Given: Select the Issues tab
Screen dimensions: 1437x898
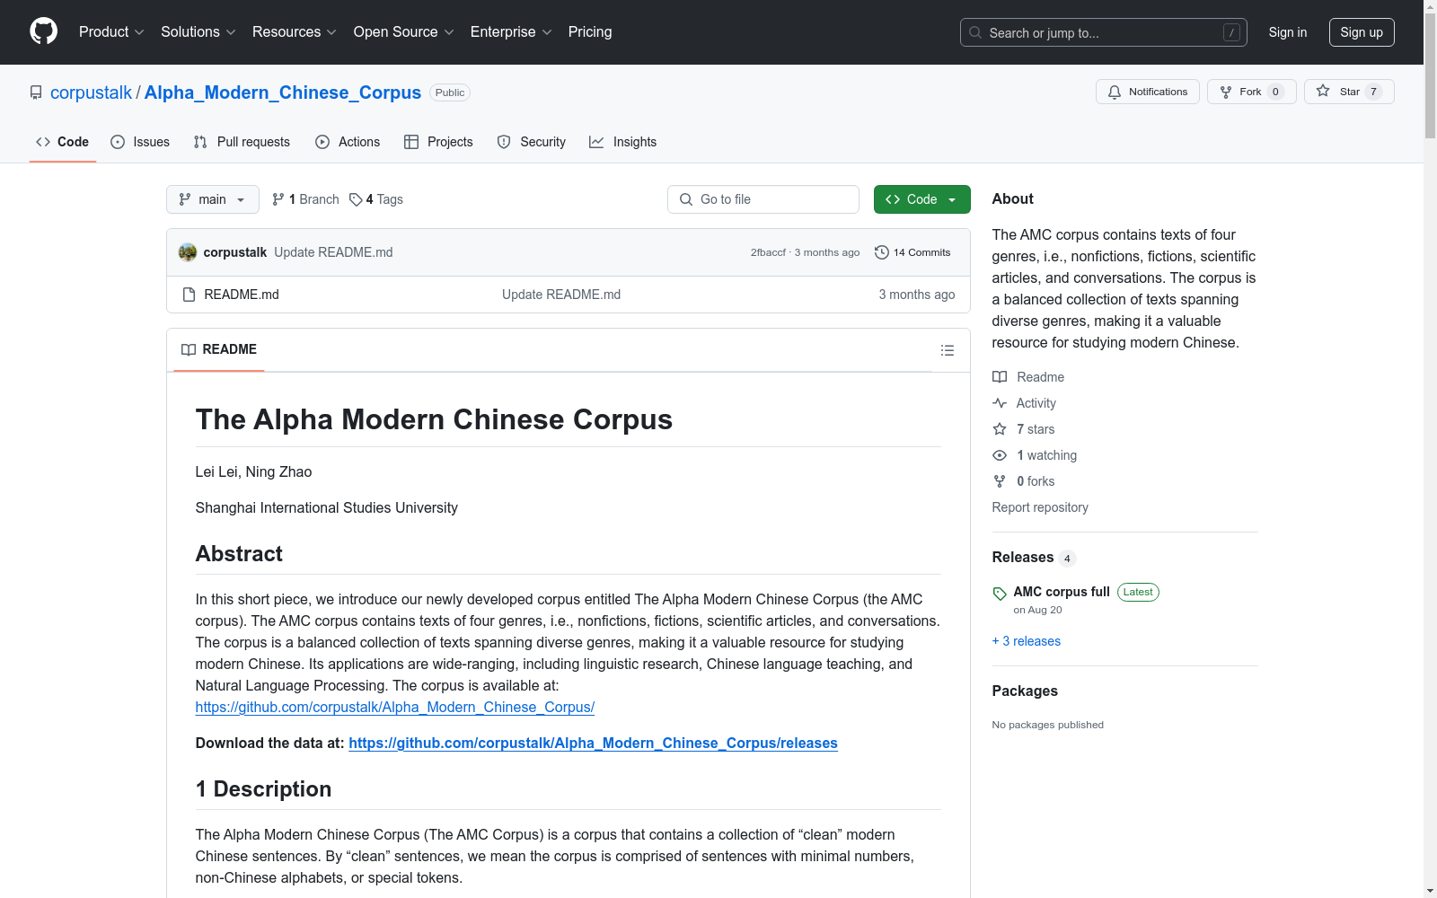Looking at the screenshot, I should tap(140, 142).
